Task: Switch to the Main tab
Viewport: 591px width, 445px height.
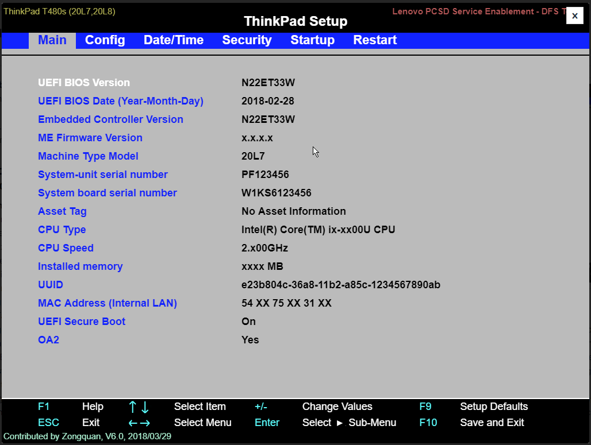Action: click(52, 40)
